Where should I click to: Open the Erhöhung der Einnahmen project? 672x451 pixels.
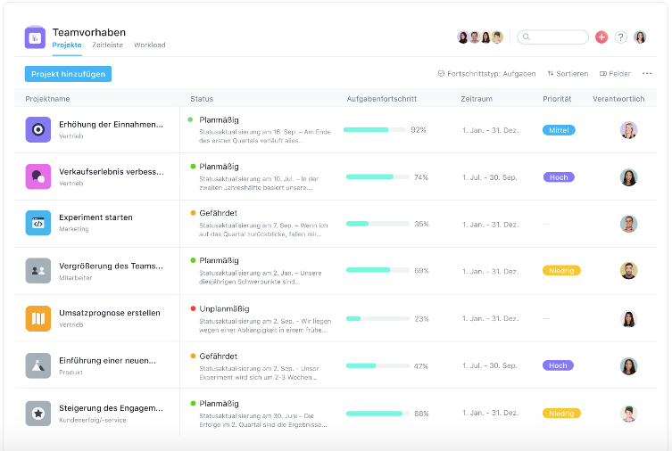pos(111,124)
